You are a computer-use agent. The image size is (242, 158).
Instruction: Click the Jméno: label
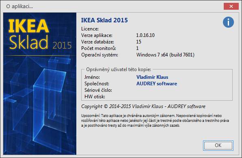click(x=92, y=77)
